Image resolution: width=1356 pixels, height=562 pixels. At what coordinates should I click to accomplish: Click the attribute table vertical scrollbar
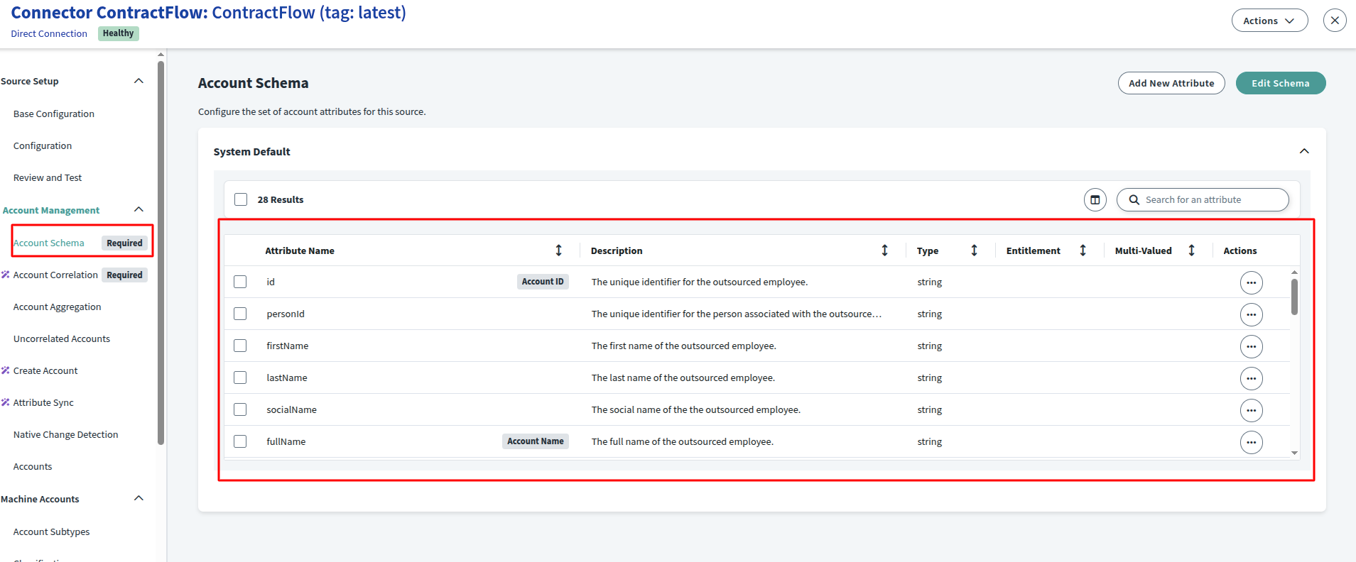pos(1294,297)
